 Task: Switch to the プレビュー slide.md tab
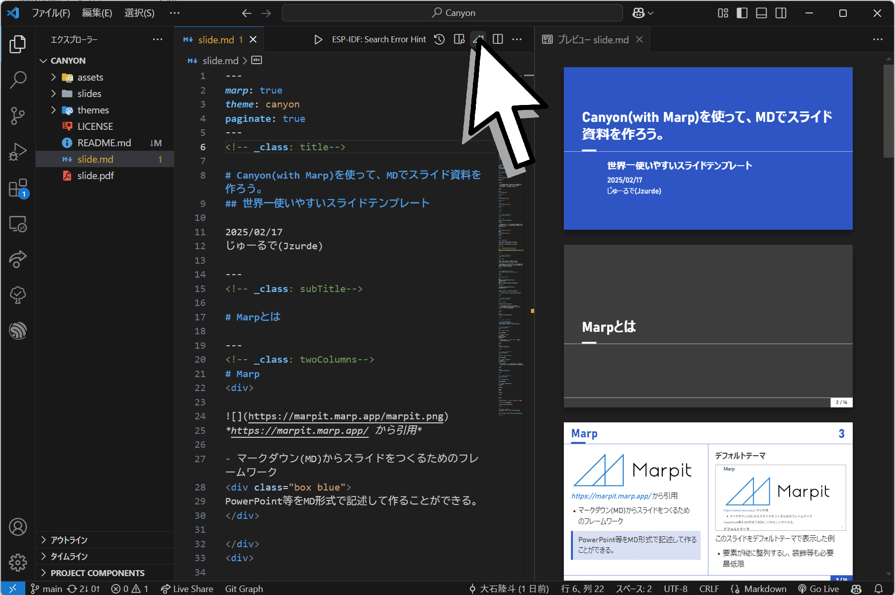(592, 39)
